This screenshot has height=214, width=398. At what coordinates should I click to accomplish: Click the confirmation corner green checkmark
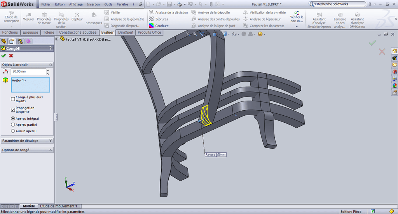pyautogui.click(x=372, y=43)
